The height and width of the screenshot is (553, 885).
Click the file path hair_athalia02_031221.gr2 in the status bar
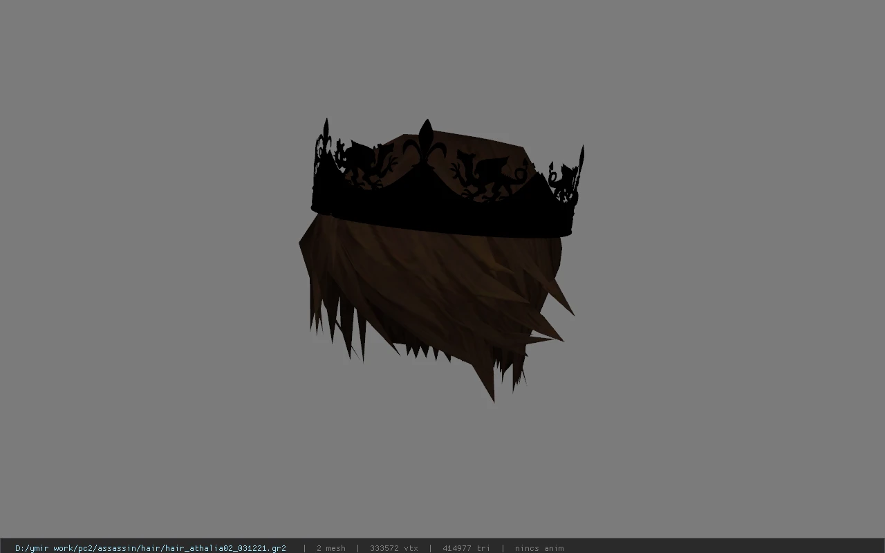click(151, 548)
